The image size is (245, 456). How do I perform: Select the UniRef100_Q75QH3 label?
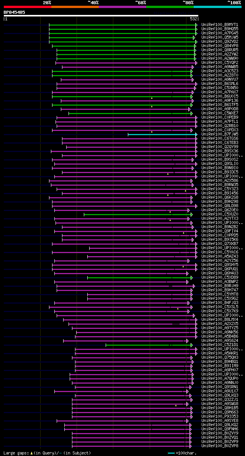coord(220,358)
